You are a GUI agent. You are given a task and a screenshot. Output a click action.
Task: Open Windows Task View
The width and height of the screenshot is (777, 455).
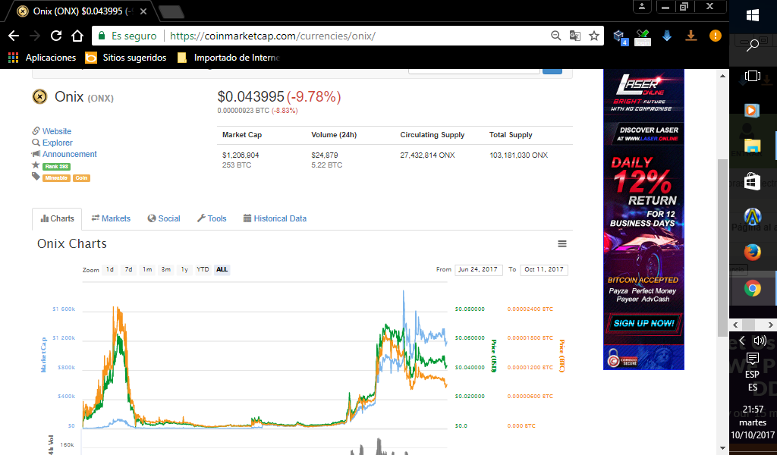point(753,76)
